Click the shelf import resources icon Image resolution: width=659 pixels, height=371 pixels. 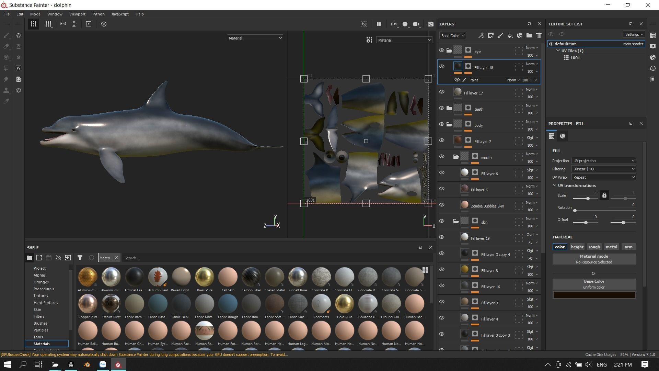point(68,258)
